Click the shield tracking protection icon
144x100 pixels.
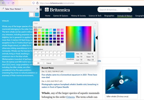34,3
